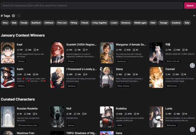The image size is (196, 135).
Task: Toggle the Living Together tag filter
Action: click(x=99, y=22)
